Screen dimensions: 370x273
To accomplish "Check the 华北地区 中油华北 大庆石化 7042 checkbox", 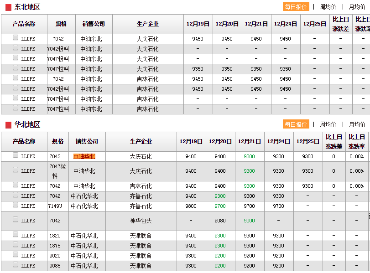I will (16, 155).
